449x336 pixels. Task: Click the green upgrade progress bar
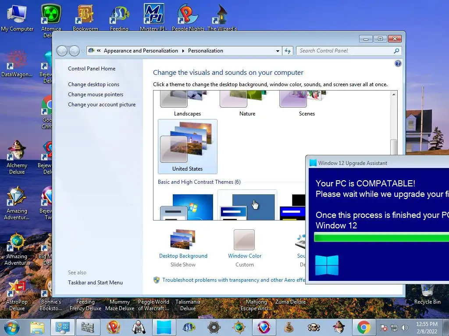(381, 238)
